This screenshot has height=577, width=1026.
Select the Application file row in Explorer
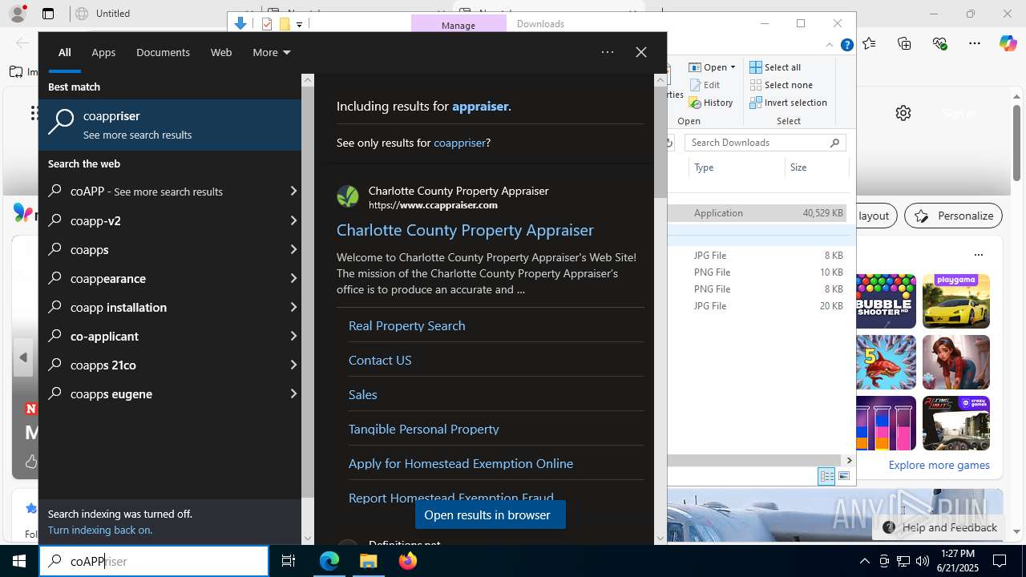tap(757, 213)
